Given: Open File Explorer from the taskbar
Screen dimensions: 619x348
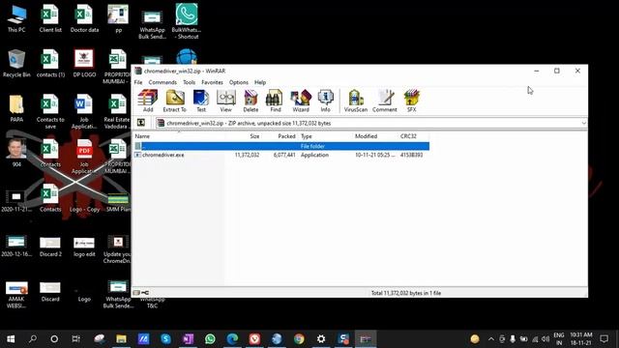Looking at the screenshot, I should 121,339.
